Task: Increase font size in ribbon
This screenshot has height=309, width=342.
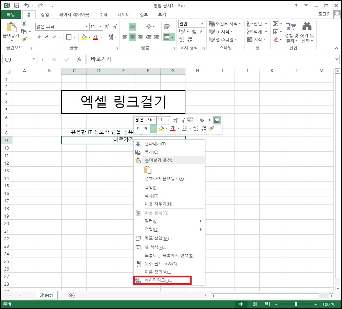Action: (x=107, y=27)
